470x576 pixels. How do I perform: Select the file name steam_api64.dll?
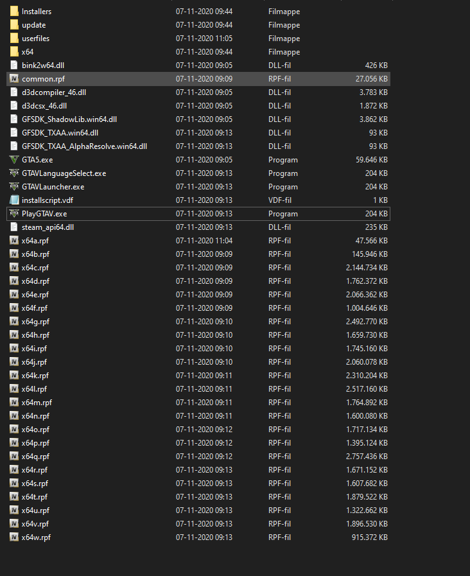pyautogui.click(x=48, y=227)
